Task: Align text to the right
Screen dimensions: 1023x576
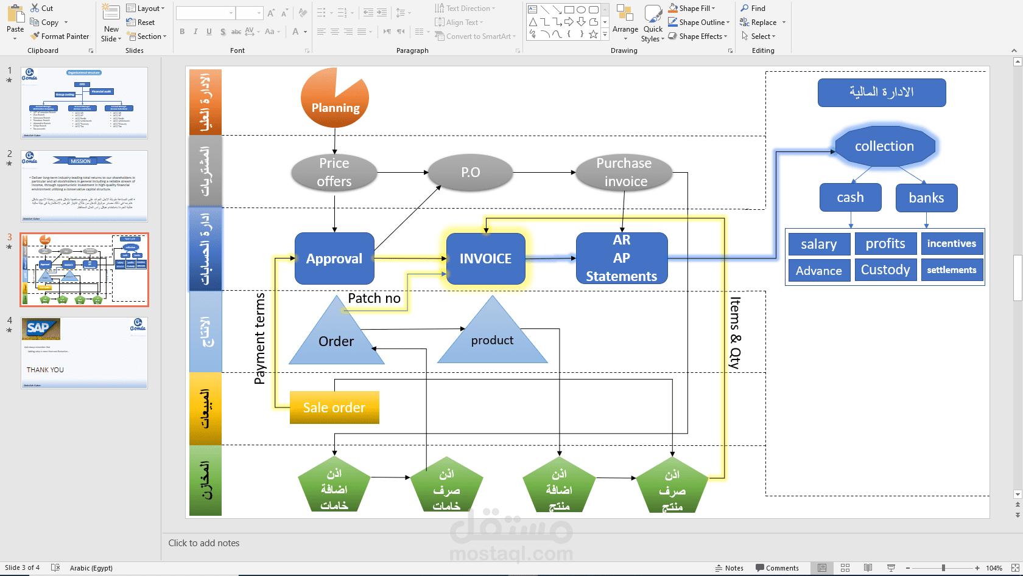Action: [348, 32]
